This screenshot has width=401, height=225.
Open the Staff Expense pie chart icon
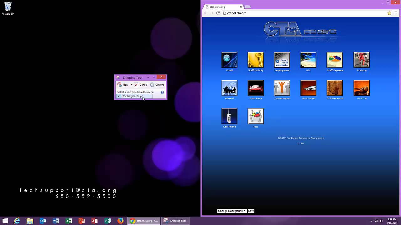pos(335,60)
